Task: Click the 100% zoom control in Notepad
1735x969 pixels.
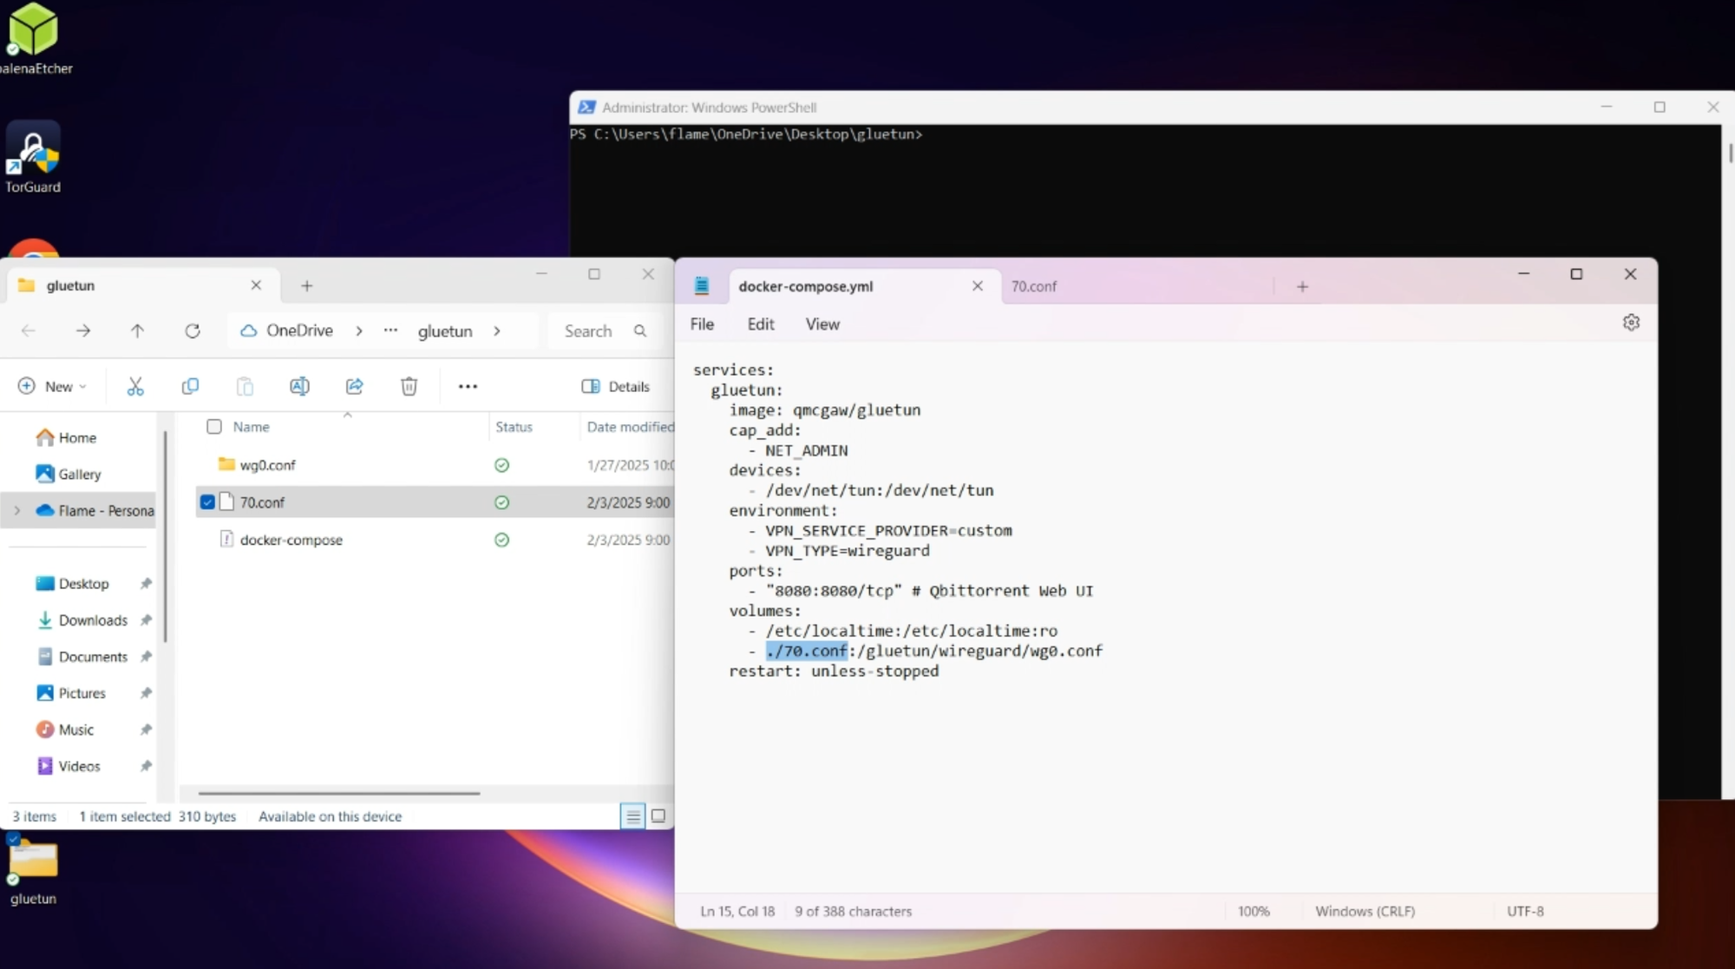Action: (x=1254, y=911)
